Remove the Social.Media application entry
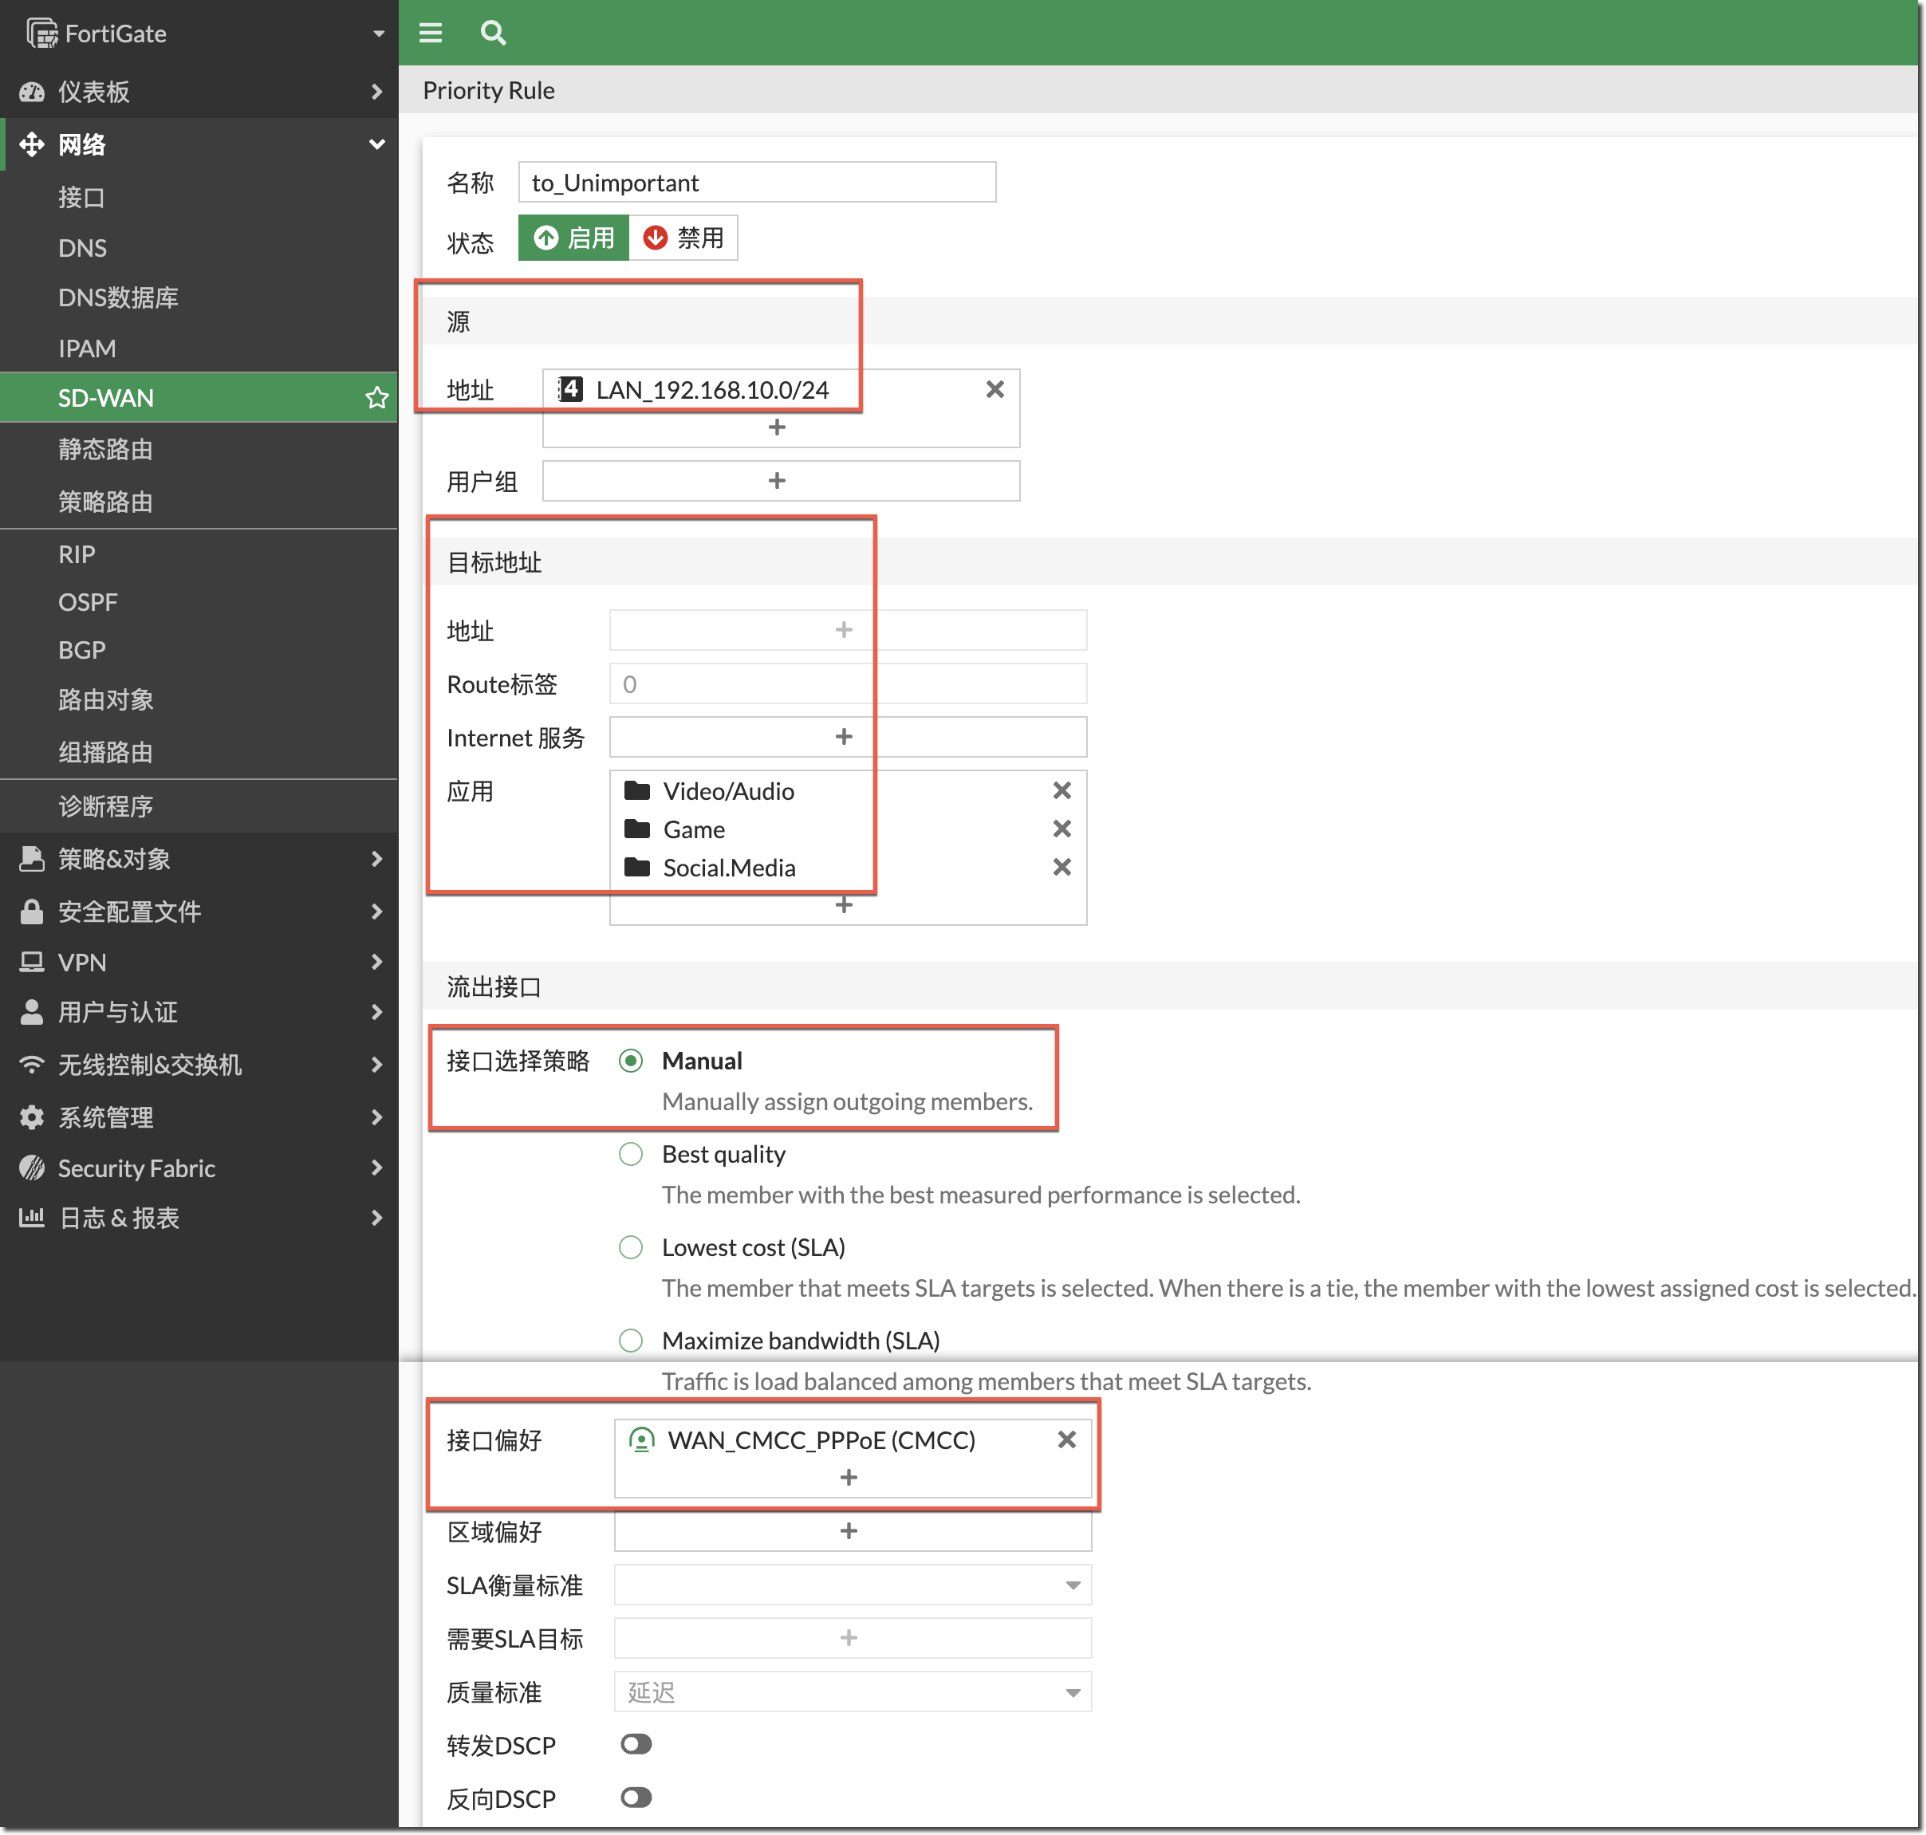Image resolution: width=1926 pixels, height=1835 pixels. pyautogui.click(x=1061, y=867)
